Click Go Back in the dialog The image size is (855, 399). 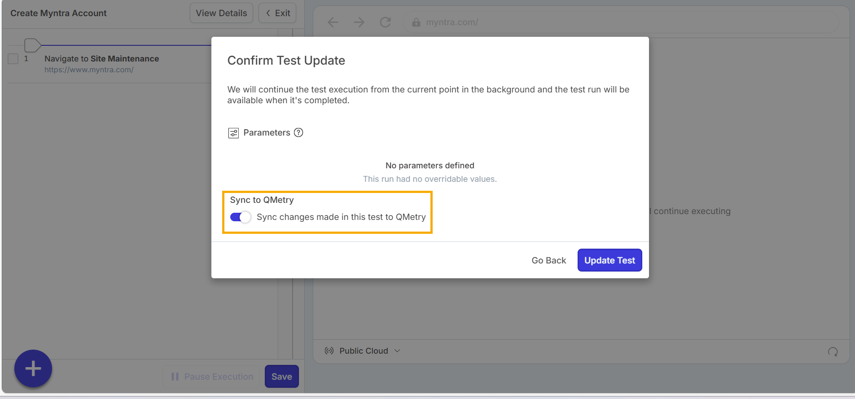(548, 260)
